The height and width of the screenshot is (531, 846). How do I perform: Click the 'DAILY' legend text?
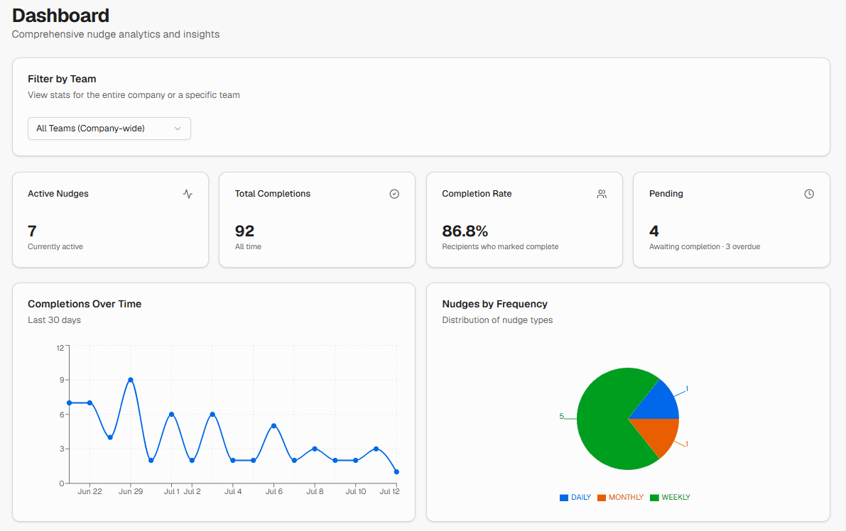(x=581, y=498)
